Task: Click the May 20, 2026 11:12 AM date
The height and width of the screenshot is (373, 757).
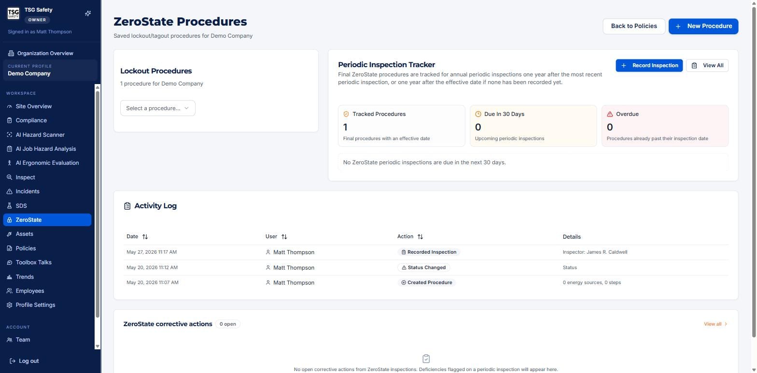Action: point(152,267)
